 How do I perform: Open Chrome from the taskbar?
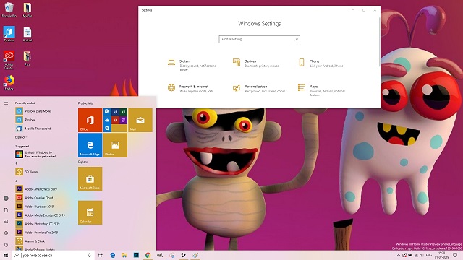148,255
